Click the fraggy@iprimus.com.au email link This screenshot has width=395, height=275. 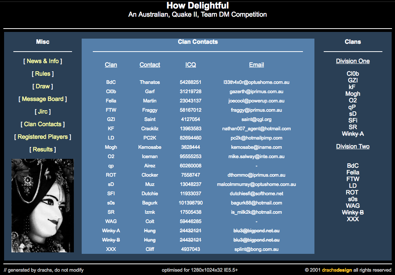pyautogui.click(x=256, y=110)
